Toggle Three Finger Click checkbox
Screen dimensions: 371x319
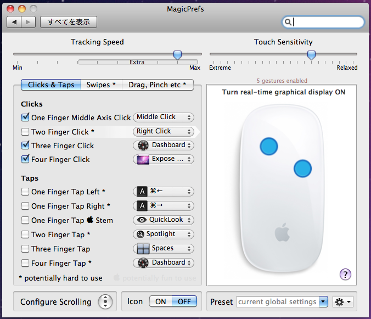(25, 145)
